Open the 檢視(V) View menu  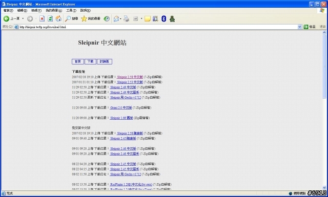point(36,10)
